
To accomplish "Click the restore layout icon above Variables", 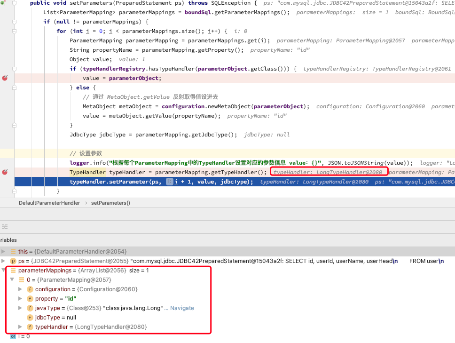I will click(x=4, y=226).
